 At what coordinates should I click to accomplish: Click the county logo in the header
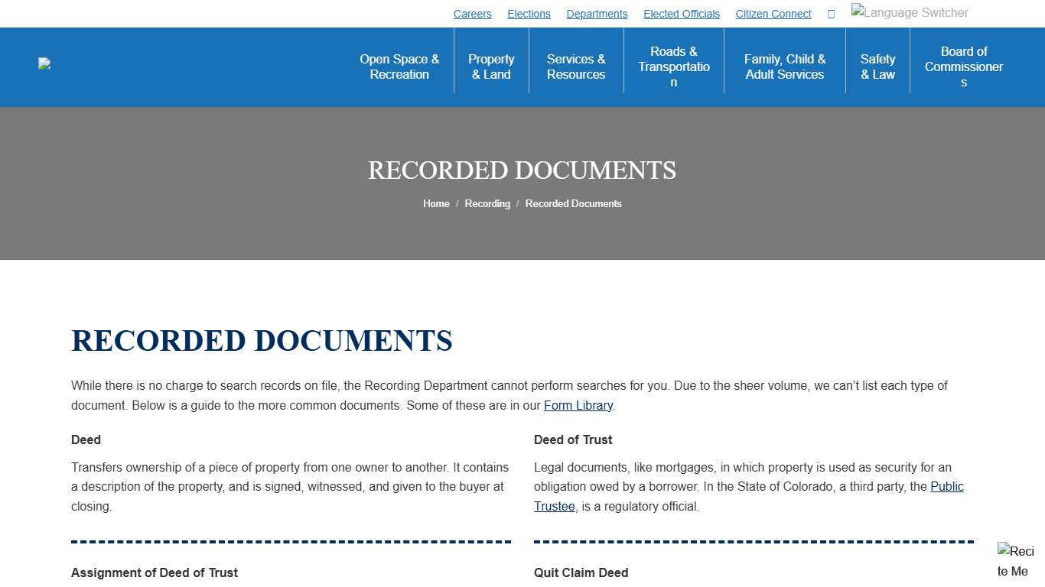[44, 63]
